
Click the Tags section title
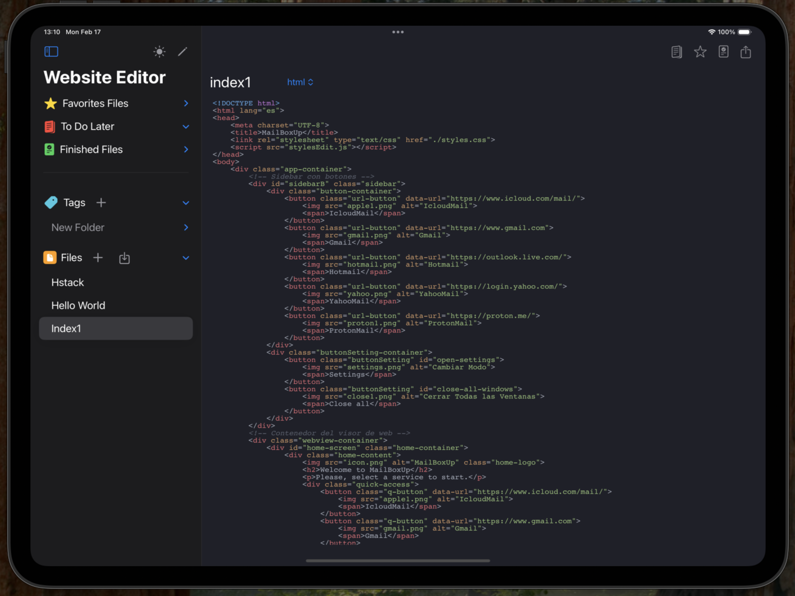[x=74, y=203]
